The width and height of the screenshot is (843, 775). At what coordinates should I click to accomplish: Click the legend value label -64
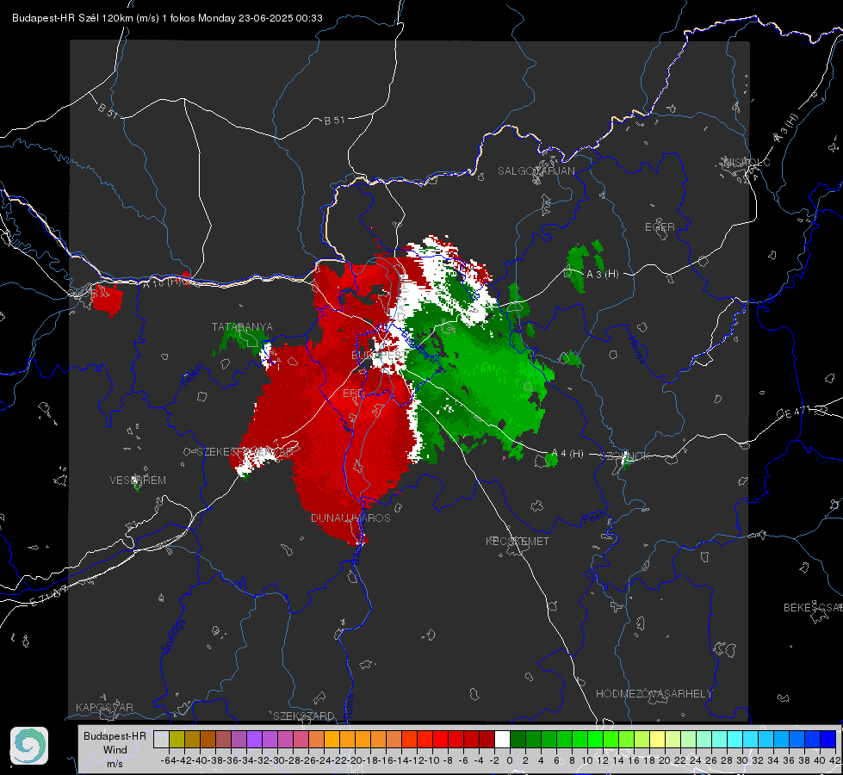[168, 760]
